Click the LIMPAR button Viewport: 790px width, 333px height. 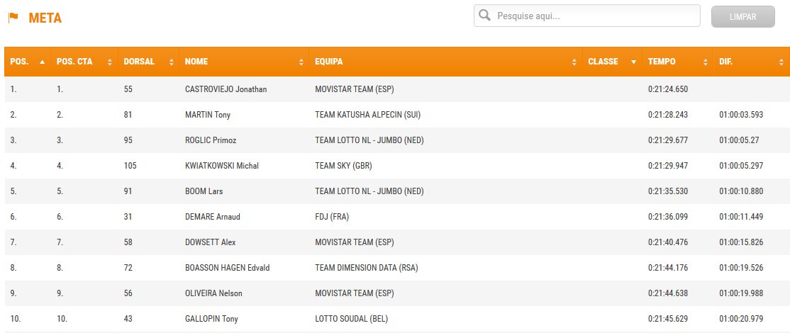coord(742,16)
